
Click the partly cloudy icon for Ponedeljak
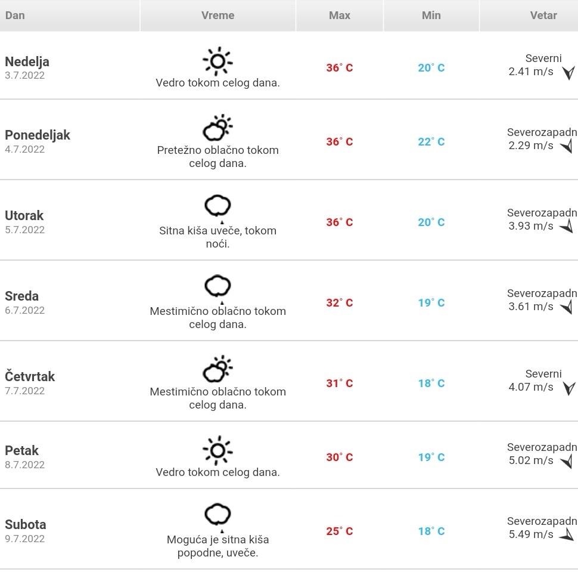[217, 128]
